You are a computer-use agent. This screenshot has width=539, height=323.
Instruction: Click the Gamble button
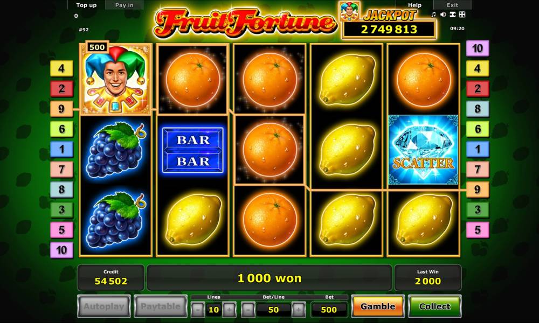point(378,306)
